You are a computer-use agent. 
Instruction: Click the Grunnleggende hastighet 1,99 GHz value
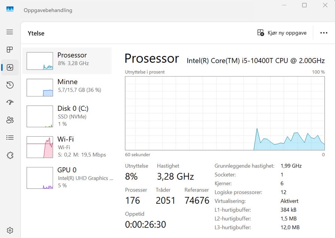(291, 166)
